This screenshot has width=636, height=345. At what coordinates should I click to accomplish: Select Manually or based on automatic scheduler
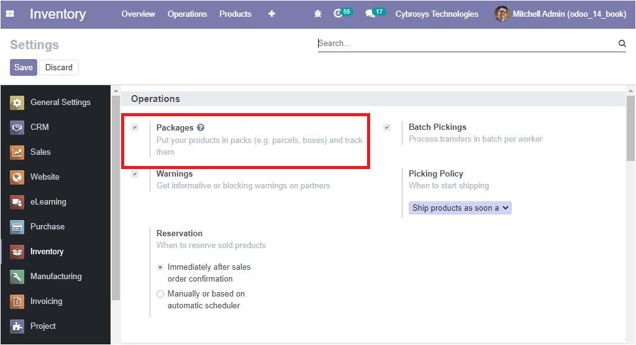pyautogui.click(x=160, y=294)
